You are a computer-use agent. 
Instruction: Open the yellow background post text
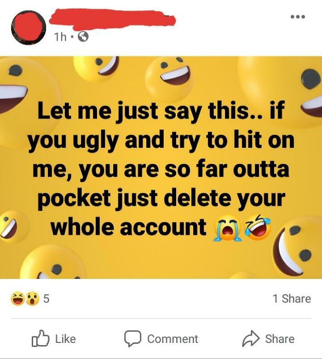coord(161,168)
